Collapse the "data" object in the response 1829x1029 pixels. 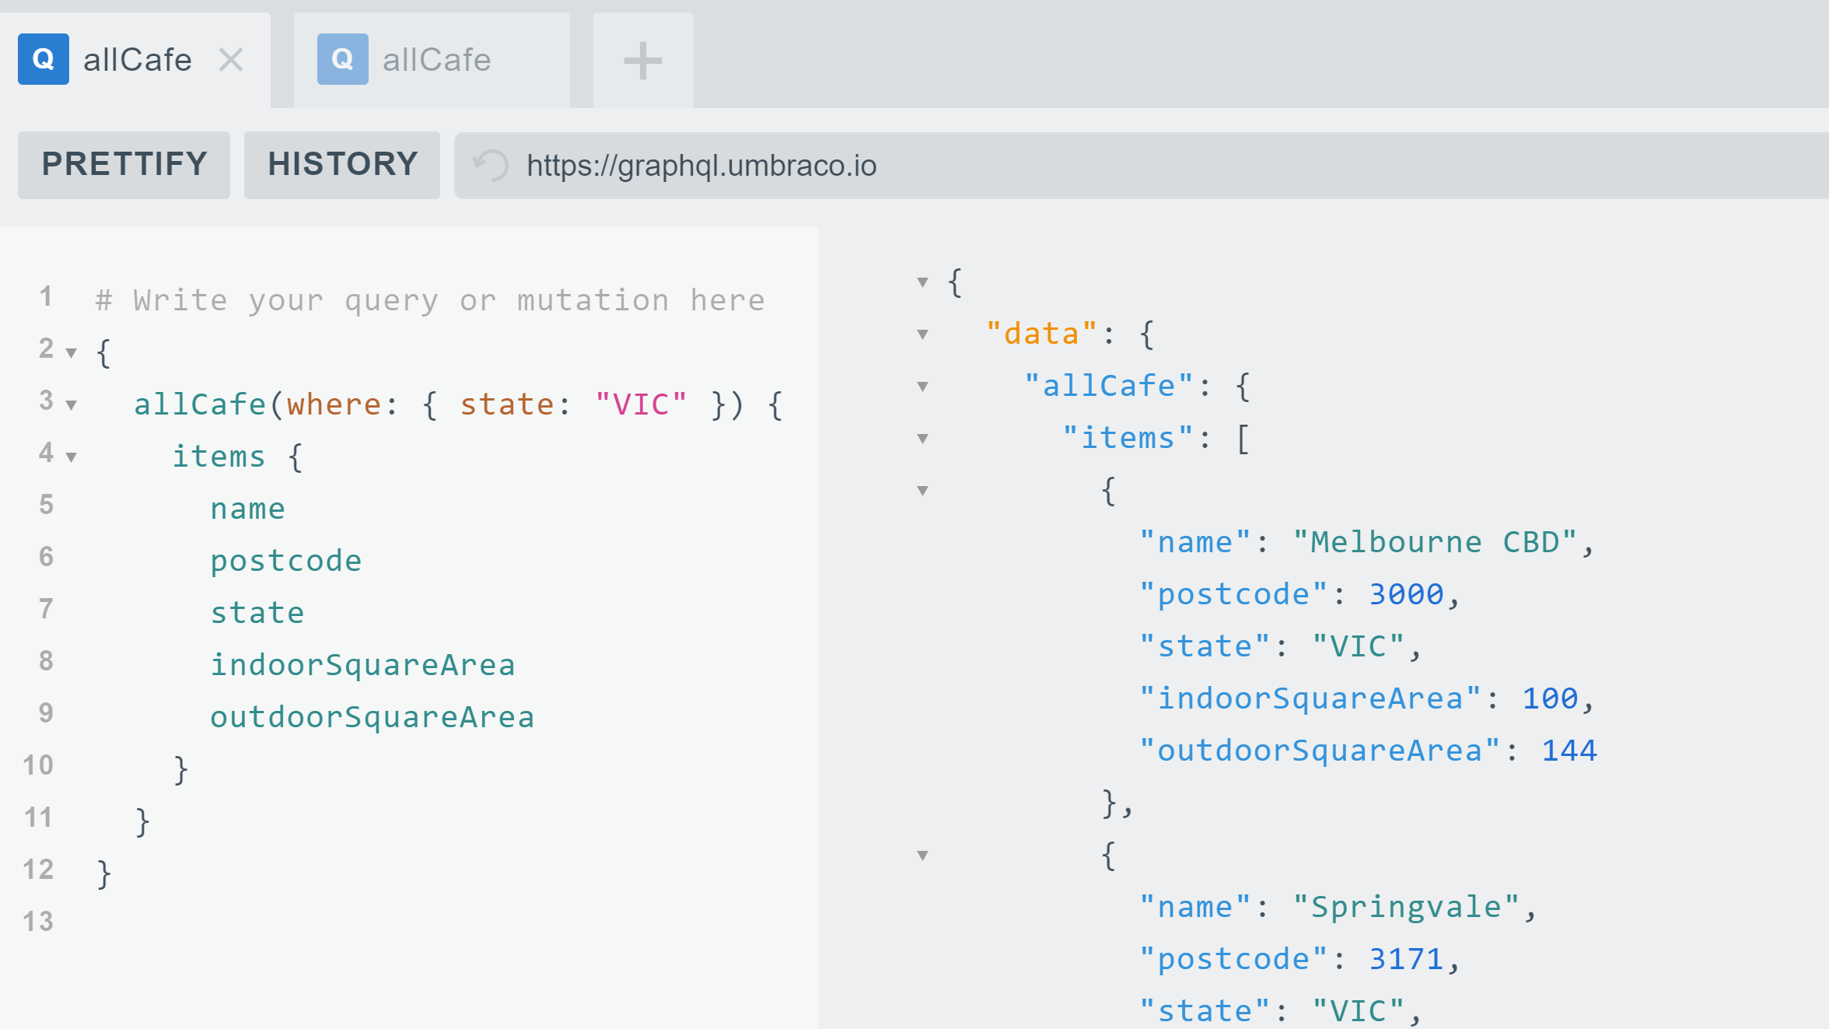921,334
